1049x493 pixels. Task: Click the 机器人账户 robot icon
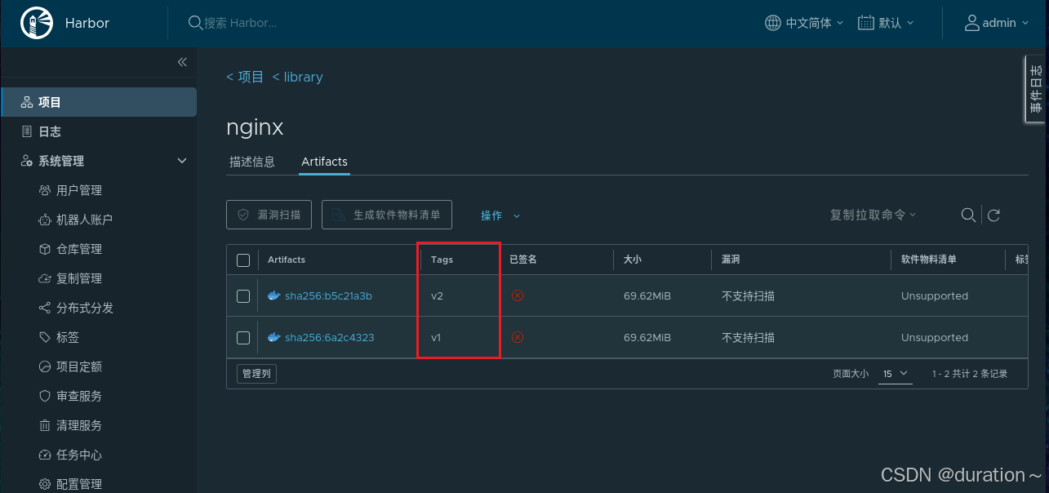coord(45,220)
